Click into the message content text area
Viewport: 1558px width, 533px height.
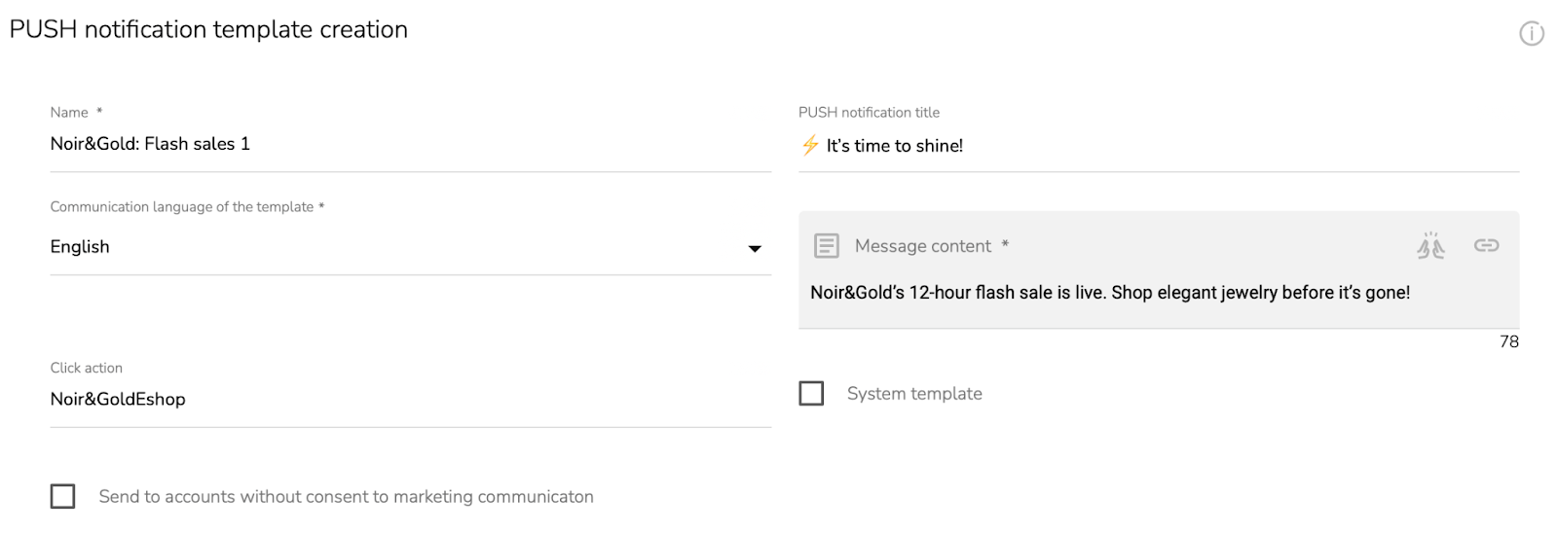[x=1159, y=293]
